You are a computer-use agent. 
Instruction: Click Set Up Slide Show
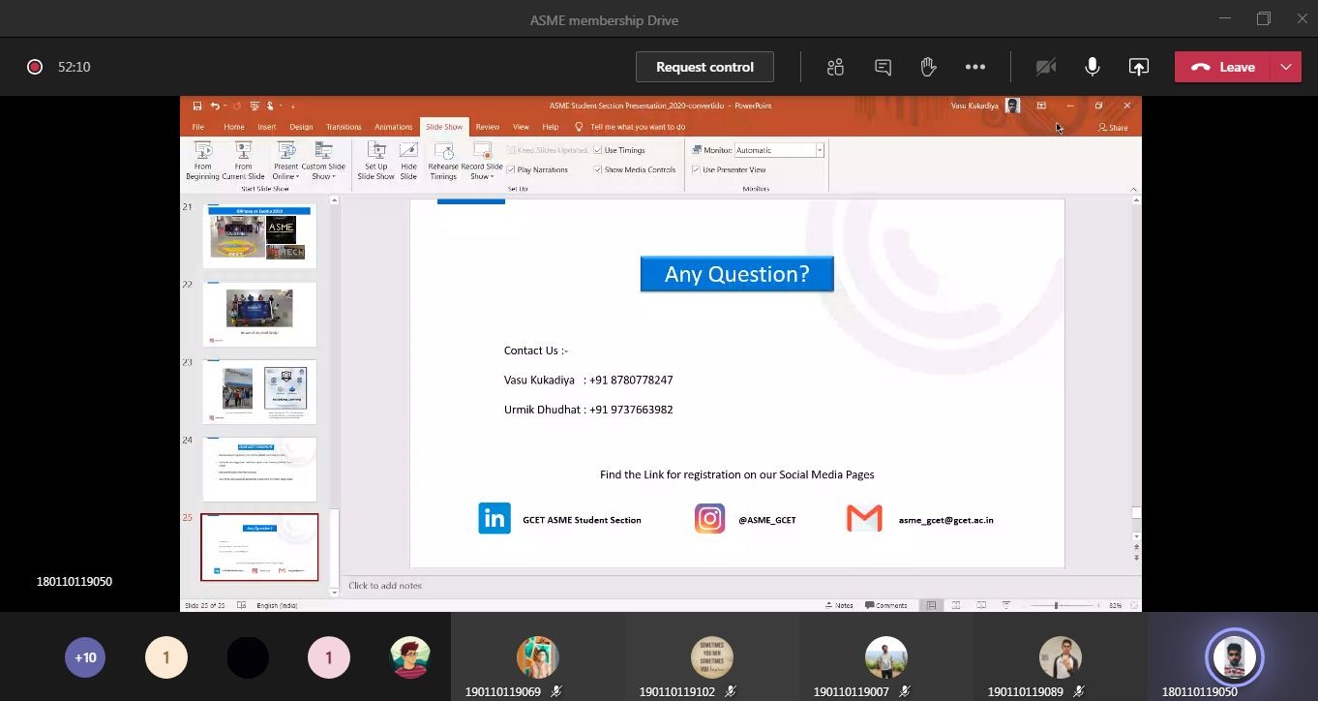(x=375, y=161)
